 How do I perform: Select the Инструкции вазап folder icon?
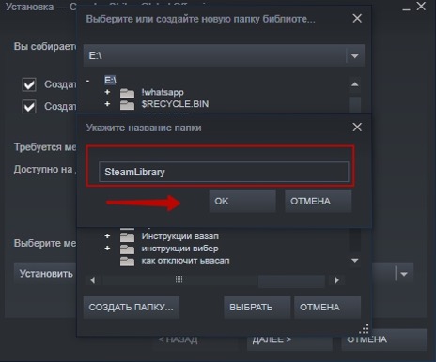click(x=127, y=237)
